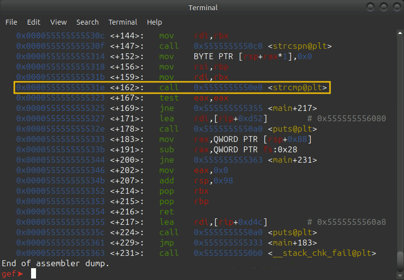Click call target 0x5555555550c0
The width and height of the screenshot is (404, 280).
[x=228, y=46]
